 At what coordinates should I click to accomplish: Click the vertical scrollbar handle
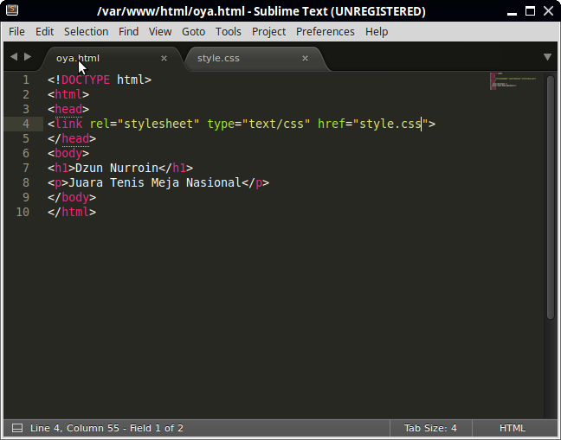click(x=551, y=196)
